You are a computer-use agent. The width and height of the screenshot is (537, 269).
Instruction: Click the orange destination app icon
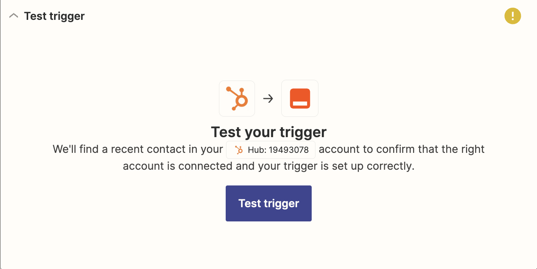[300, 99]
